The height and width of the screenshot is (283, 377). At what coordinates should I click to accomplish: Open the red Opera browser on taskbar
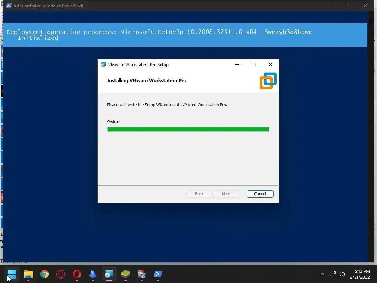coord(77,274)
